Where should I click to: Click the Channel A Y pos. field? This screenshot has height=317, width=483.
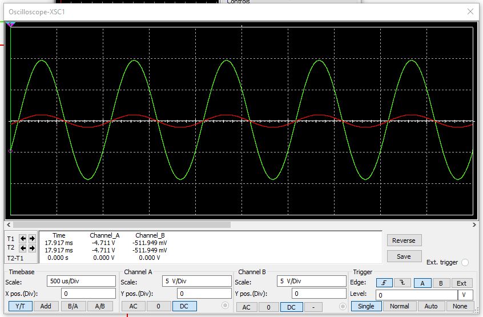(x=204, y=294)
